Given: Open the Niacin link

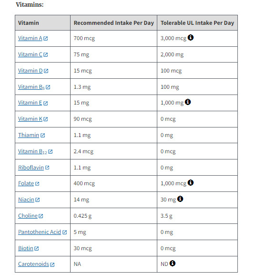Looking at the screenshot, I should 26,200.
